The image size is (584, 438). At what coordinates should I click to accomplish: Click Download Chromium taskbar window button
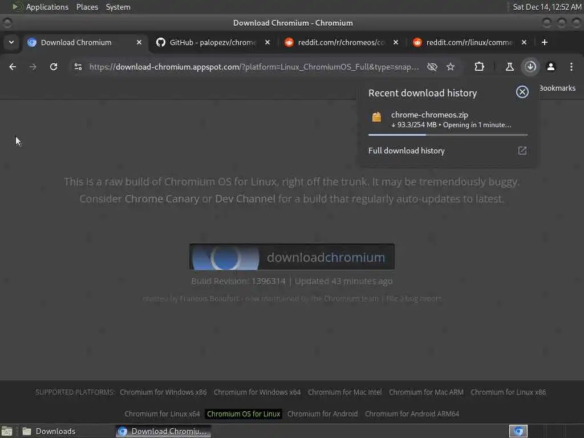pos(163,431)
